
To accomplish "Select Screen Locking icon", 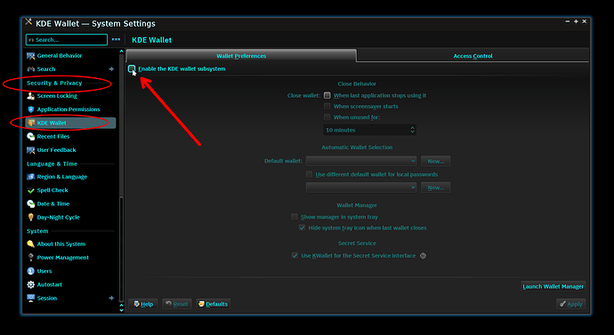I will (30, 96).
